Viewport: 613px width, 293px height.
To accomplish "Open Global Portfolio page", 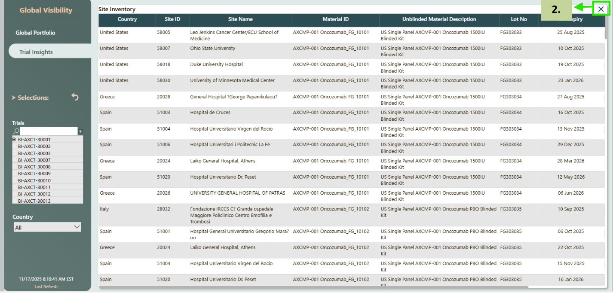I will [x=35, y=33].
